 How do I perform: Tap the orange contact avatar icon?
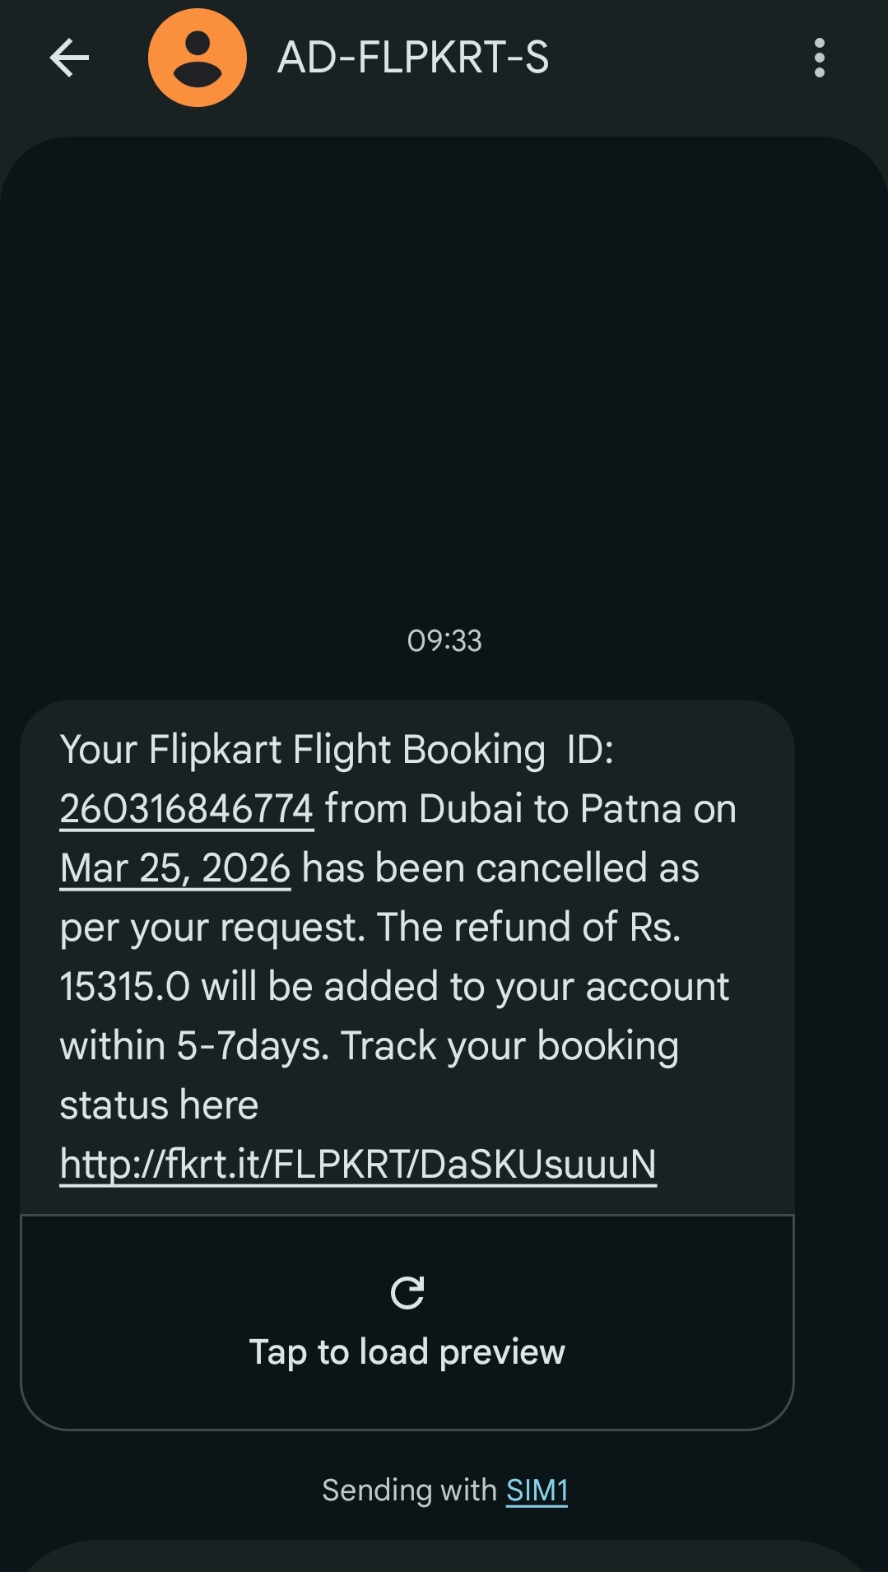tap(198, 58)
